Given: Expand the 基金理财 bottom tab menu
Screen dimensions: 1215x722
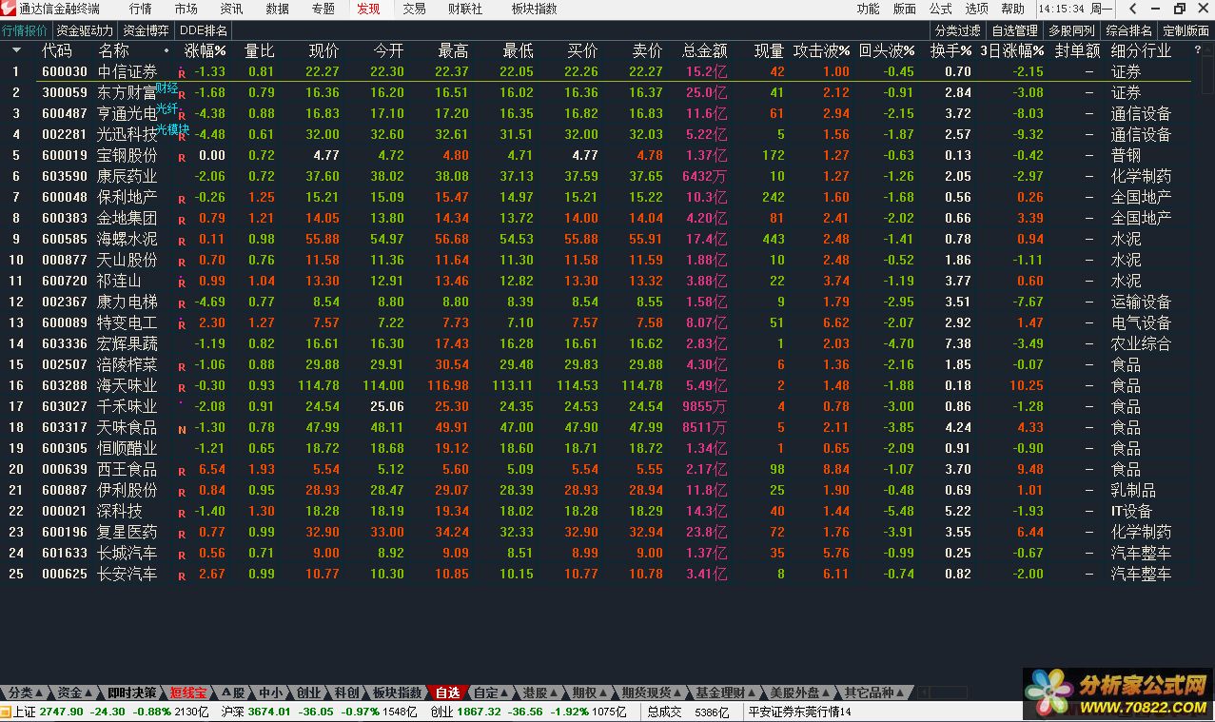Looking at the screenshot, I should tap(728, 693).
